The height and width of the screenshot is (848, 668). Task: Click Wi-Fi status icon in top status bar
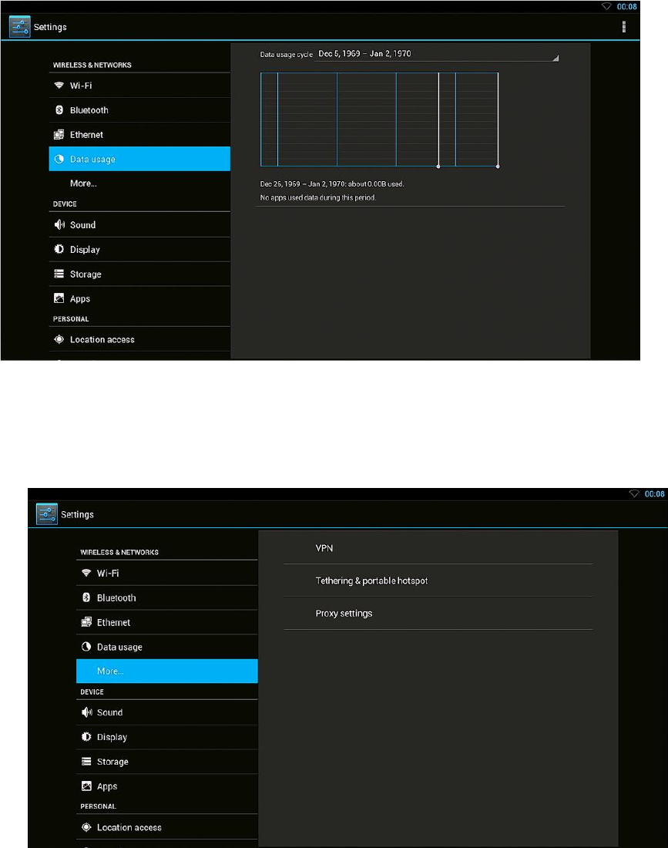click(606, 6)
